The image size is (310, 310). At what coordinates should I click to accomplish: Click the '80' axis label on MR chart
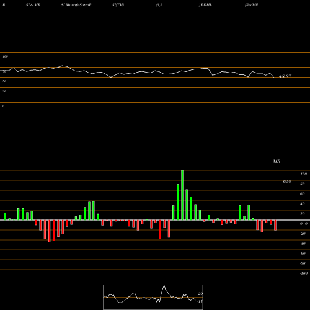303,184
